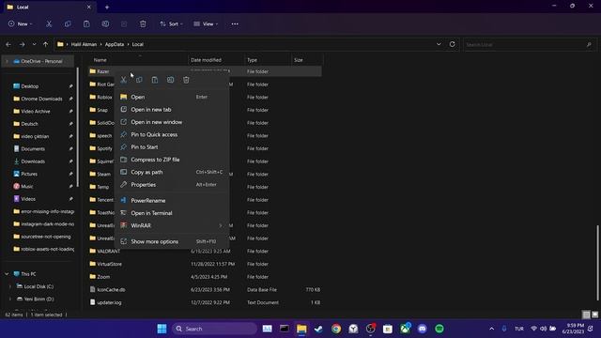
Task: Click Show more options
Action: (172, 241)
